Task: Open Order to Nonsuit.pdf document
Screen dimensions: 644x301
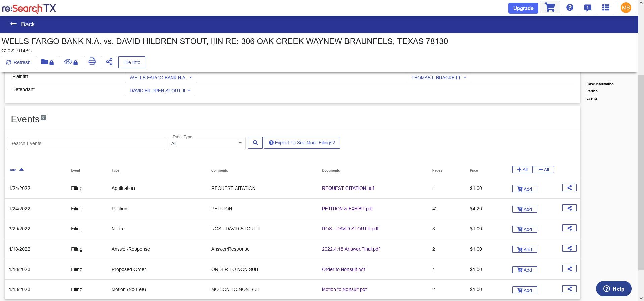Action: (343, 269)
